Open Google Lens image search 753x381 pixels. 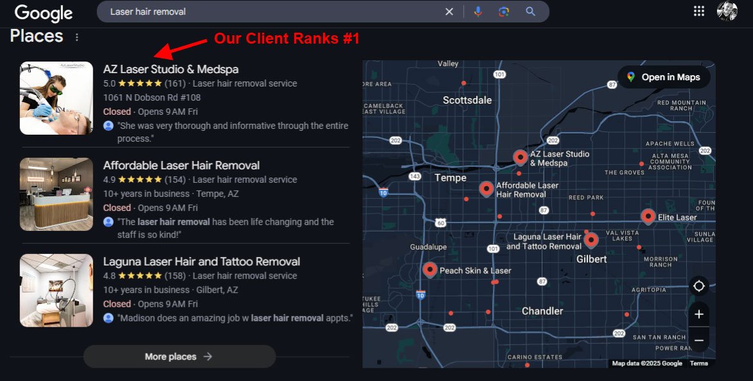coord(504,12)
